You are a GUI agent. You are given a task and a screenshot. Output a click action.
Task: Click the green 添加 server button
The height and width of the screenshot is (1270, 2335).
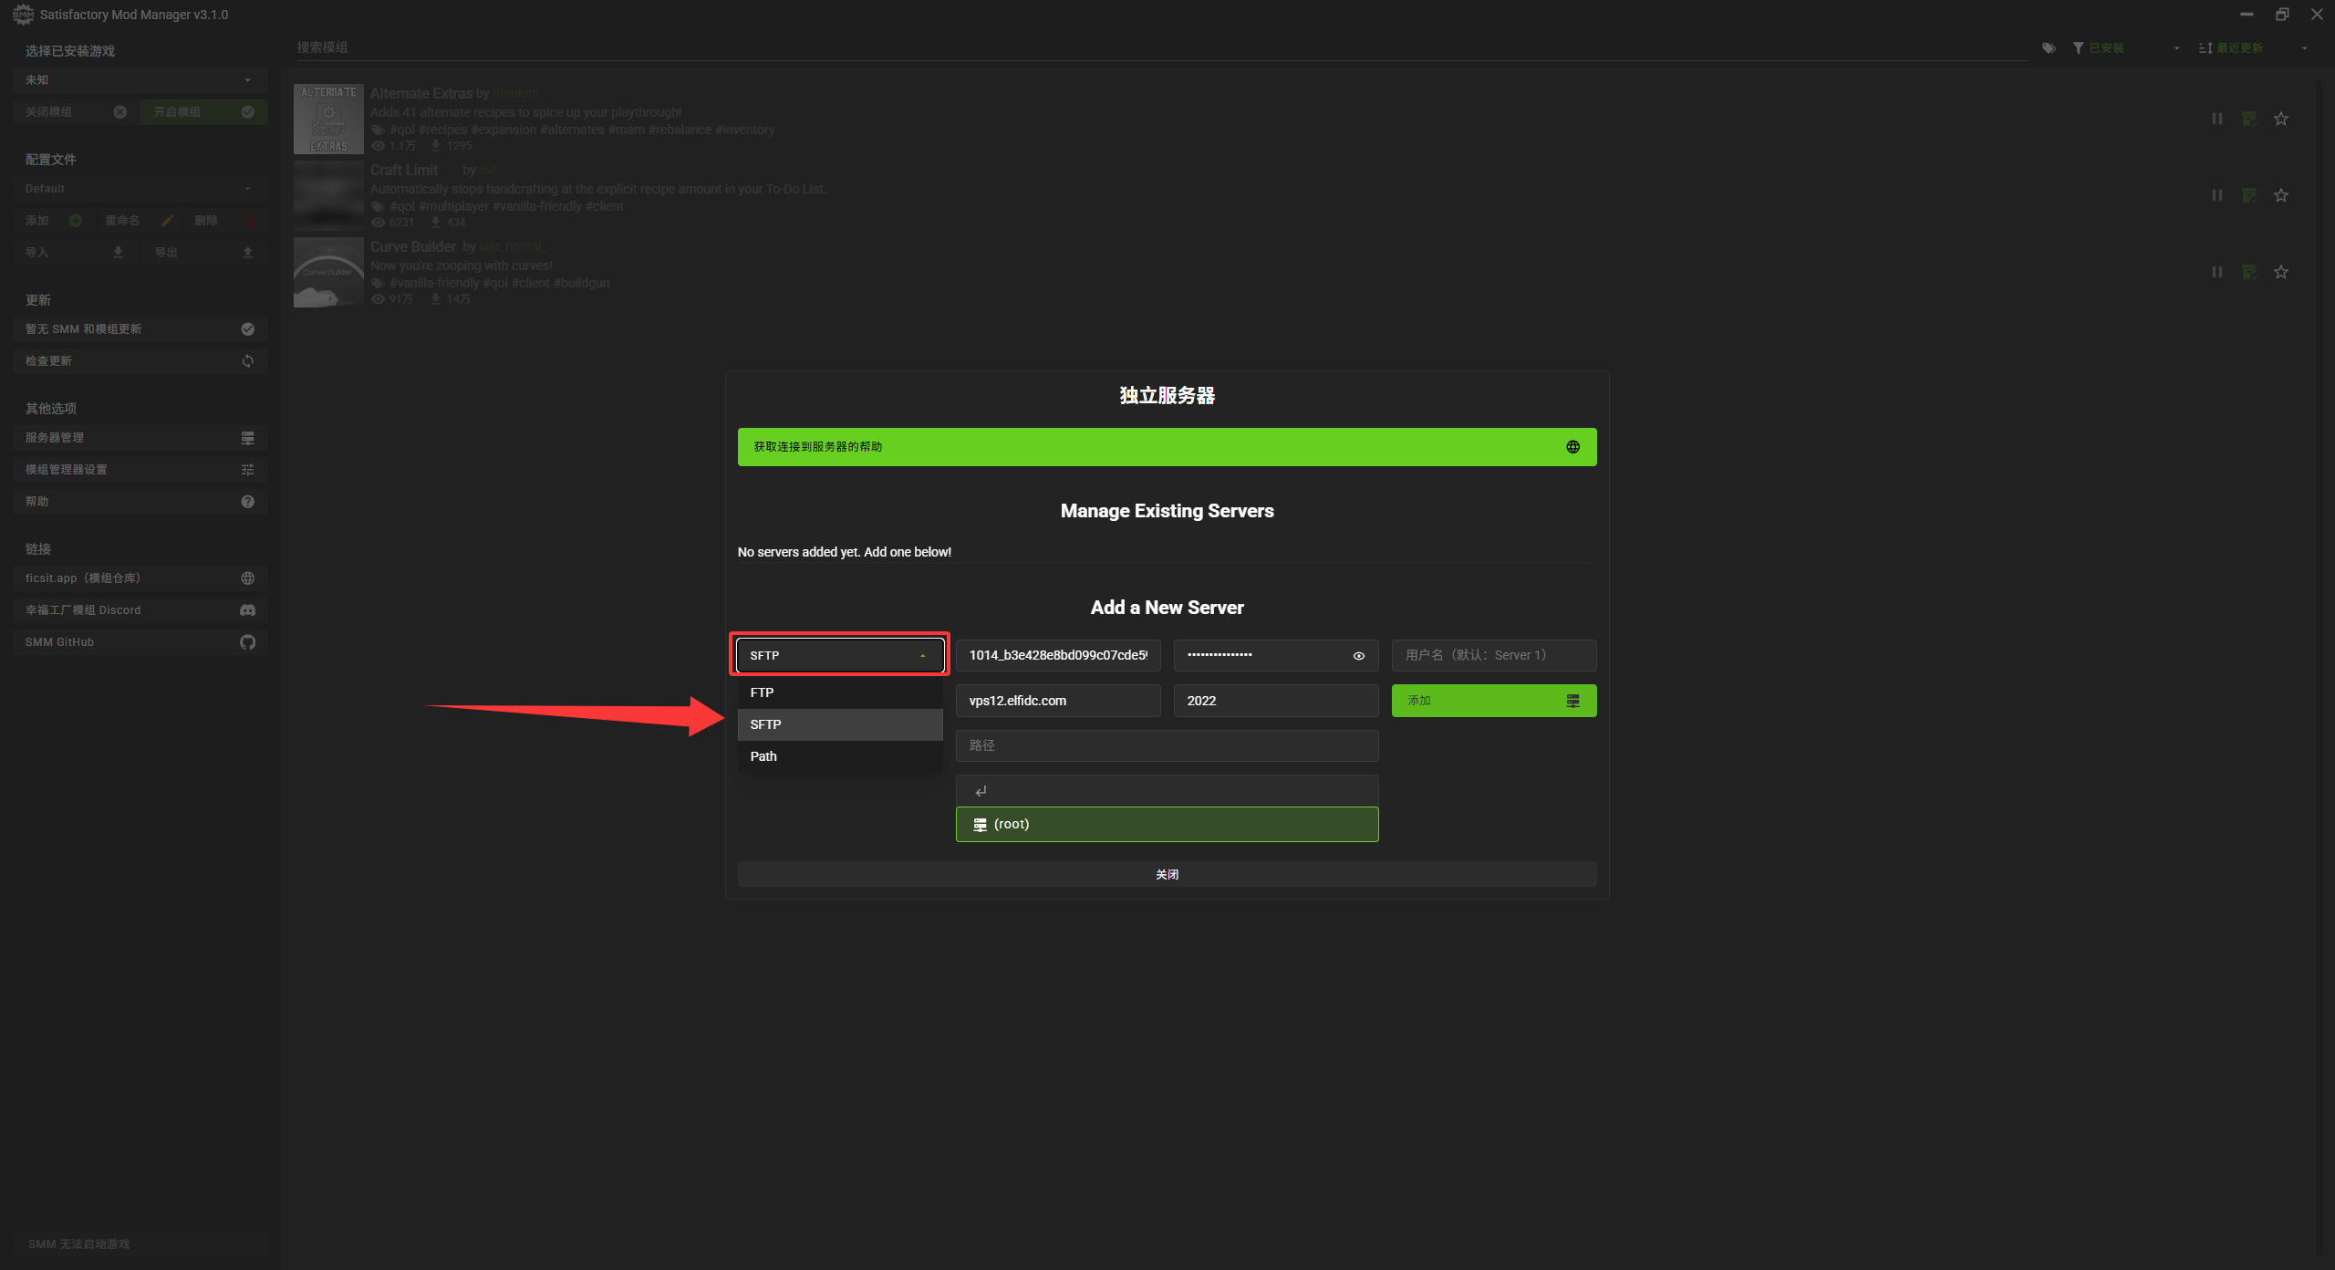(1493, 701)
